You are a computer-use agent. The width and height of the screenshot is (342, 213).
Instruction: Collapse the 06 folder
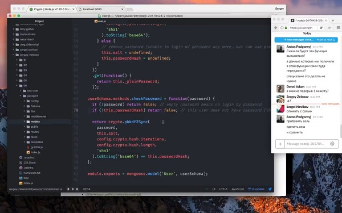coord(17,86)
